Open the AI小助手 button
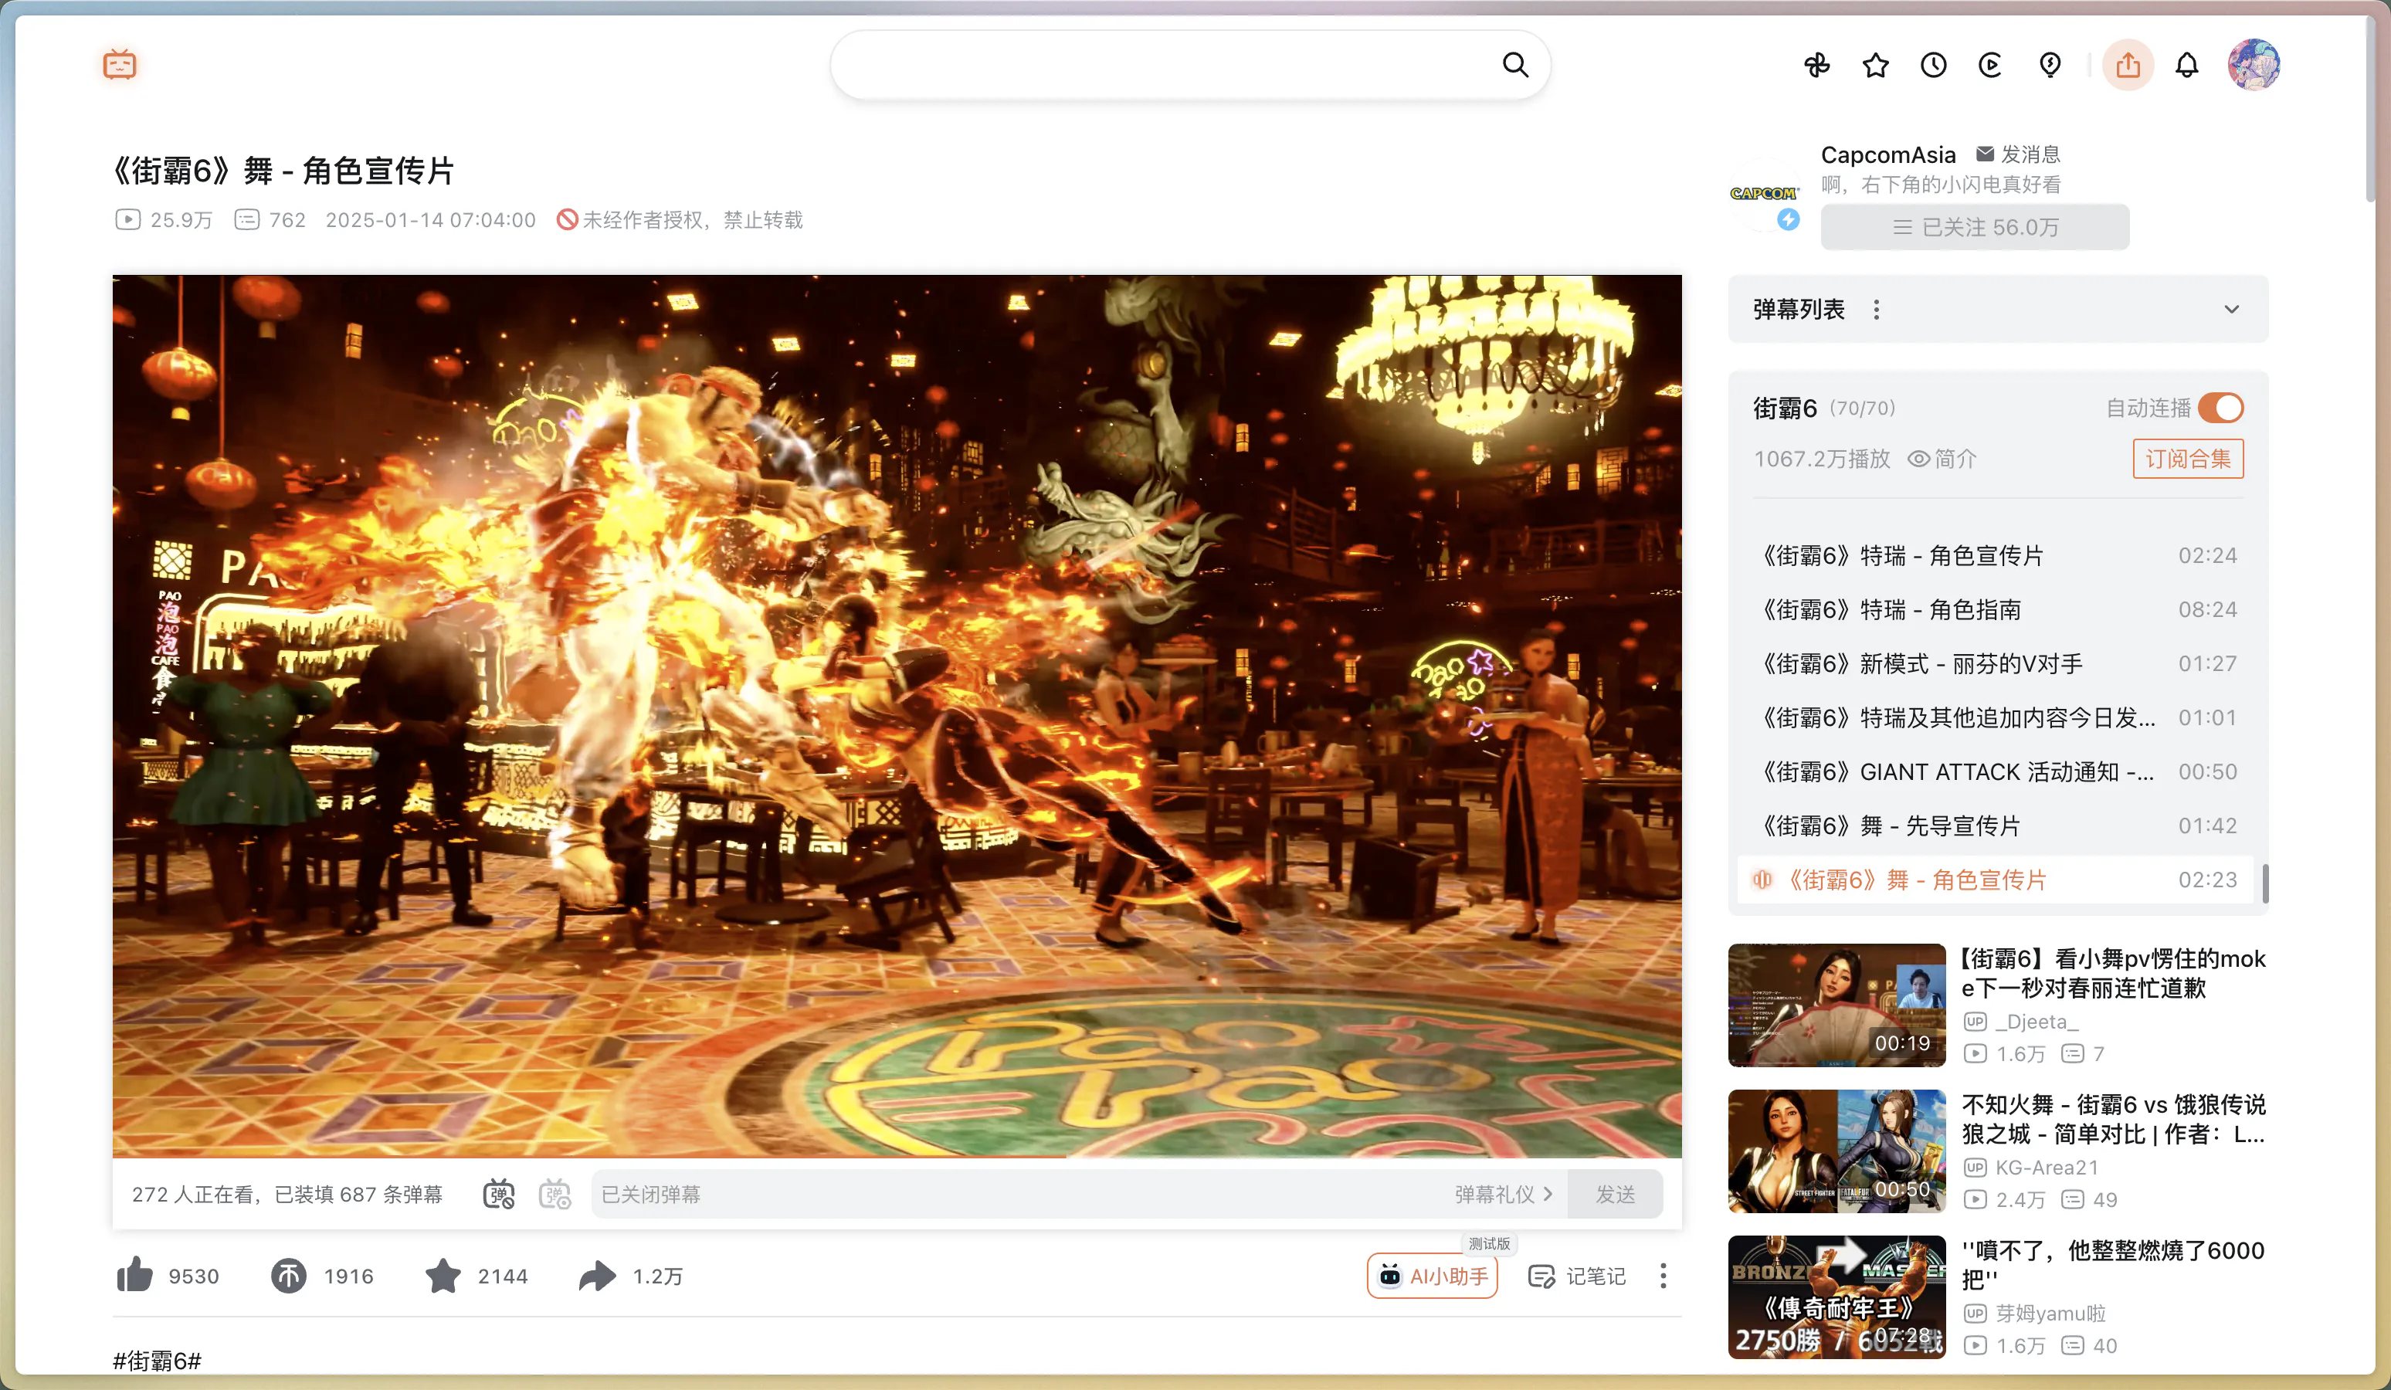The width and height of the screenshot is (2391, 1390). [x=1432, y=1276]
